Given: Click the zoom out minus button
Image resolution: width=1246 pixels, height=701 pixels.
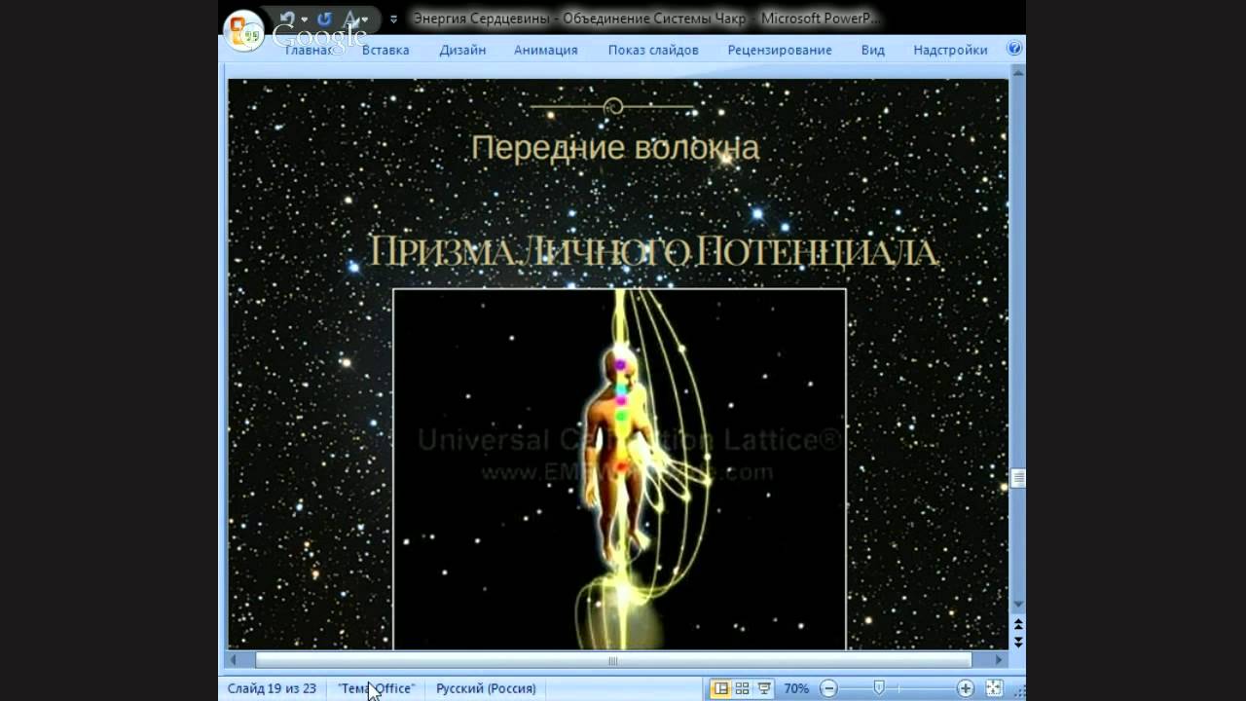Looking at the screenshot, I should 828,688.
